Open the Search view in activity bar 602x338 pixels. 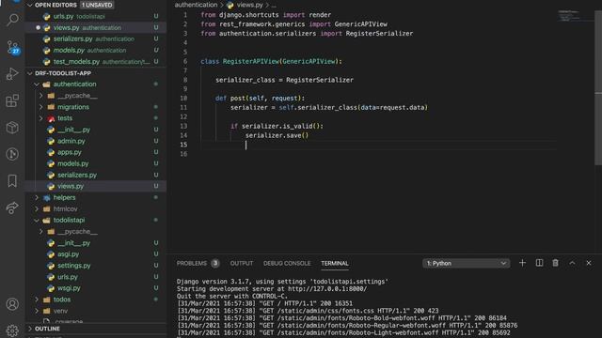coord(12,19)
